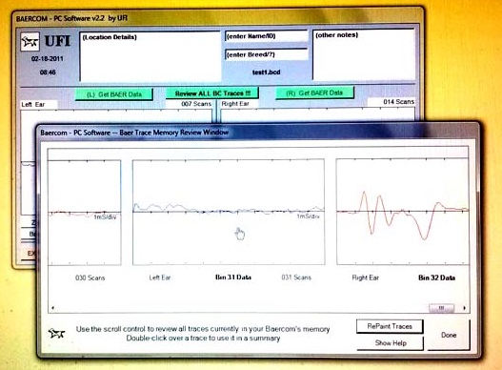Select the 030 Scans trace panel
502x370 pixels.
pos(85,213)
